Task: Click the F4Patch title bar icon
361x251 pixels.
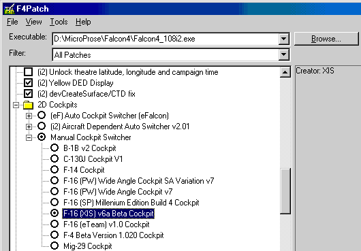Action: (10, 9)
